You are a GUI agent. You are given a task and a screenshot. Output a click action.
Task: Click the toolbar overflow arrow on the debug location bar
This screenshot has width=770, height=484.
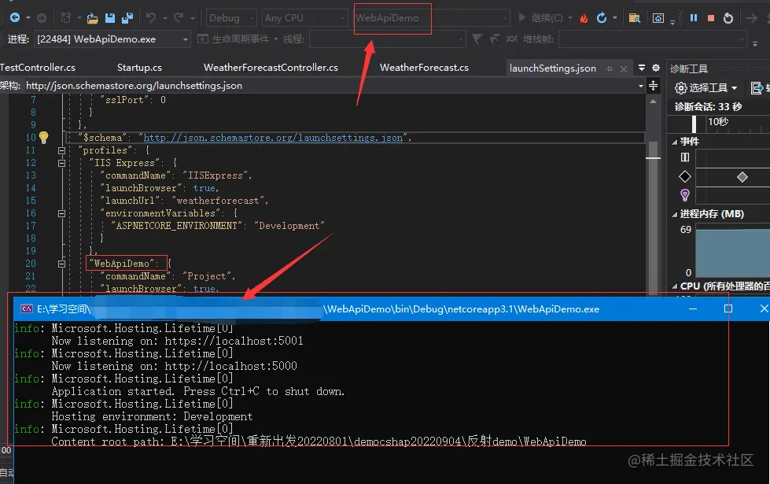click(755, 44)
